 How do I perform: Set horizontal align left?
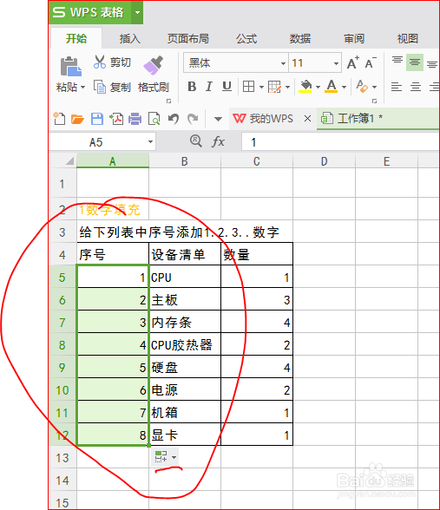[397, 87]
